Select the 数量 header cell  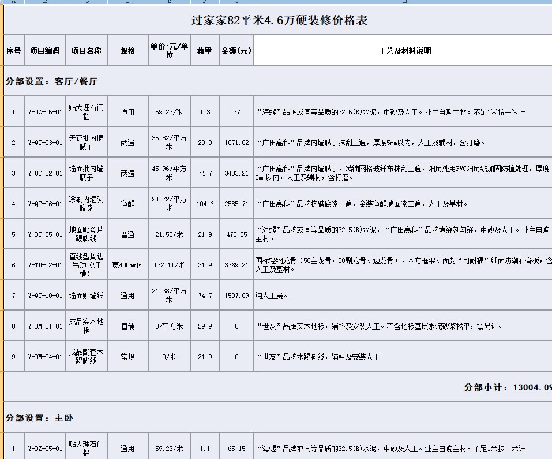[205, 50]
